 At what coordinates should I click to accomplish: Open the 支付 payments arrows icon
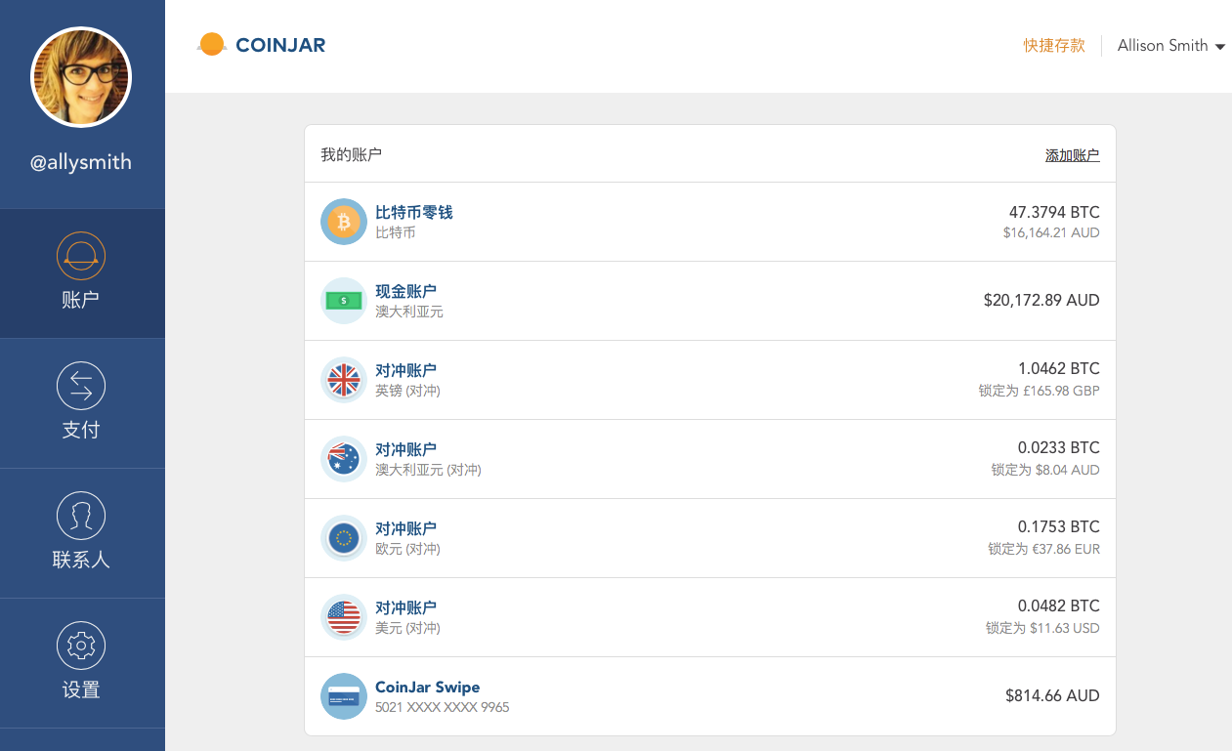tap(81, 386)
